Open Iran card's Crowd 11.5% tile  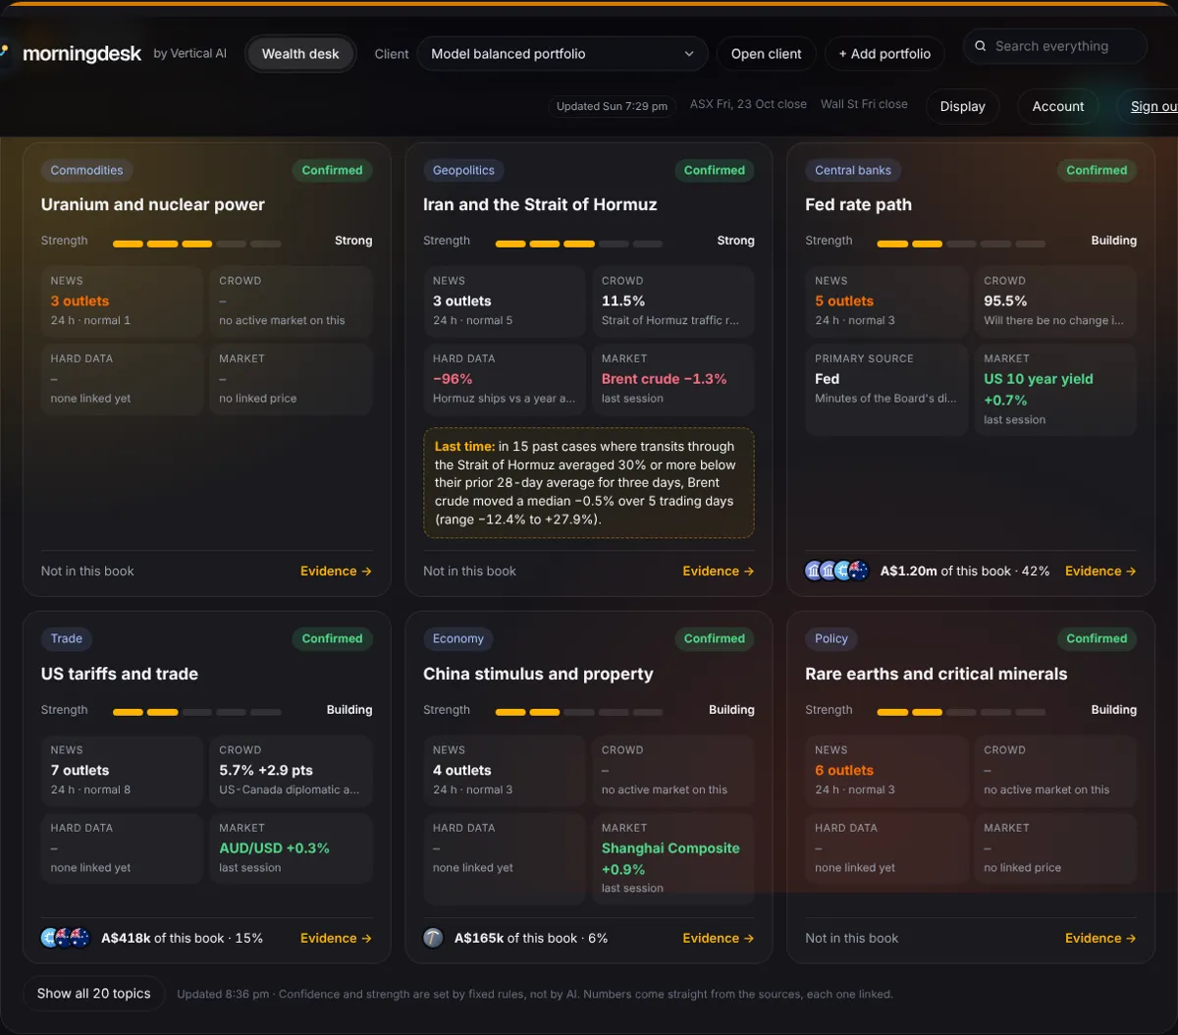[x=673, y=300]
